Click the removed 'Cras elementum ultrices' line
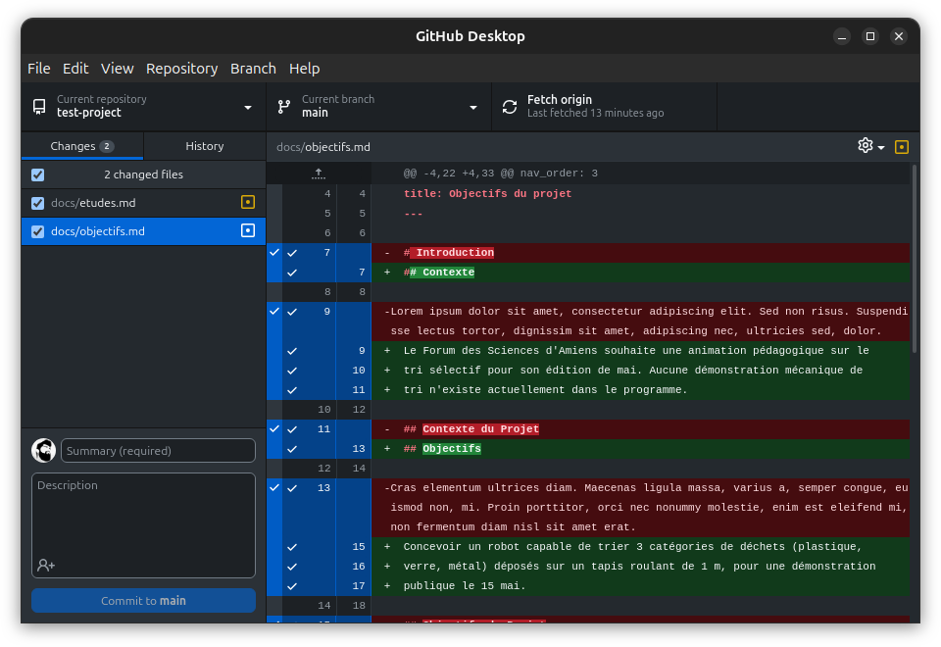941x647 pixels. click(640, 507)
